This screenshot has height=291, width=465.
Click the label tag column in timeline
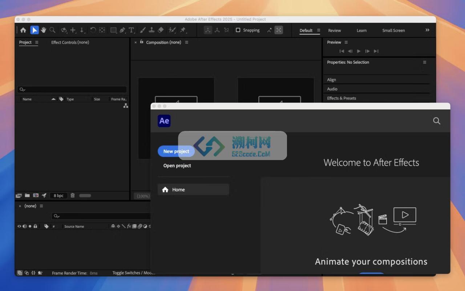[46, 226]
